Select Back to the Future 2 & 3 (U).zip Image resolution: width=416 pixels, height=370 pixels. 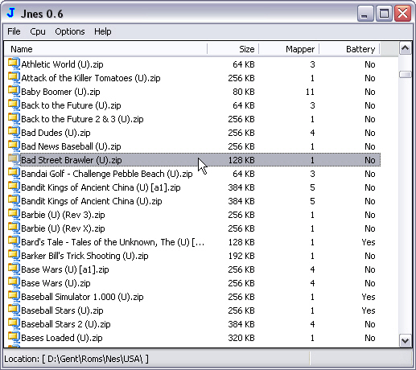coord(82,119)
